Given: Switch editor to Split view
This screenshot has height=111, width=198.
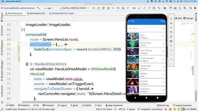Looking at the screenshot, I should (178, 18).
